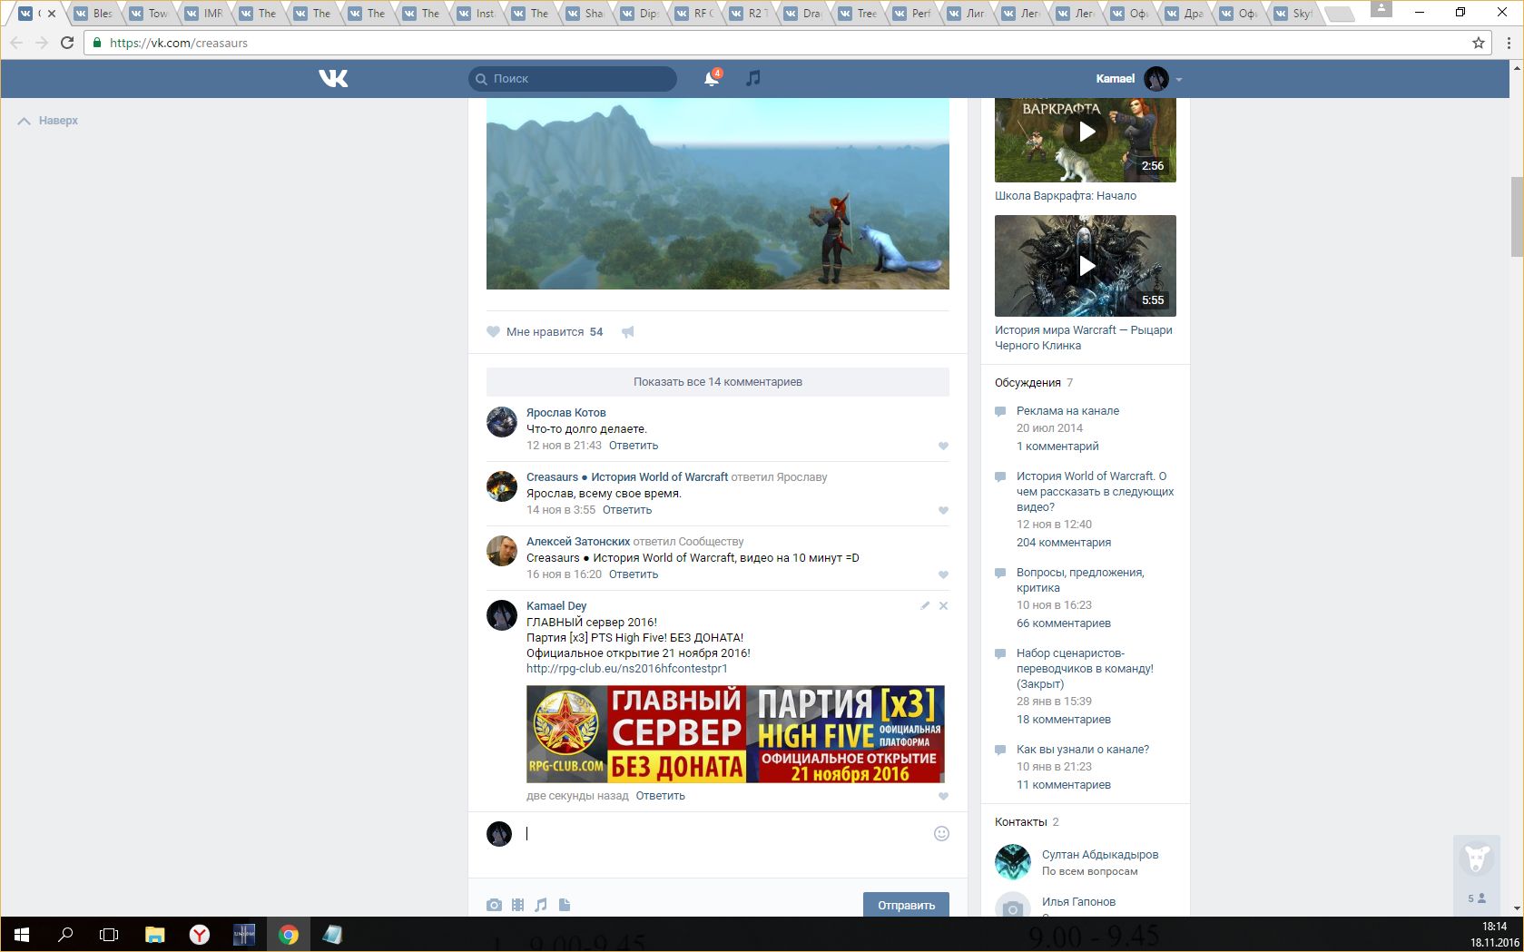Attach an audio track to the comment
The width and height of the screenshot is (1524, 952).
[x=541, y=905]
